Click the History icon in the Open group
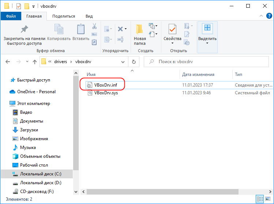This screenshot has width=274, height=204. (187, 42)
